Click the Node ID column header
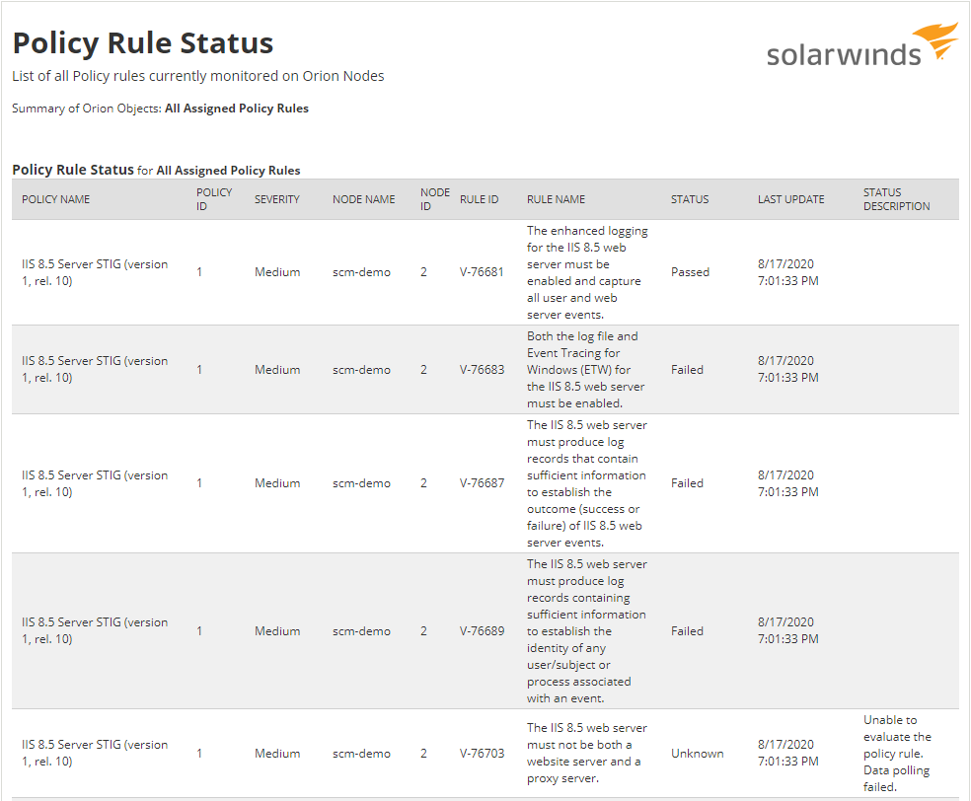This screenshot has width=971, height=801. pos(434,199)
